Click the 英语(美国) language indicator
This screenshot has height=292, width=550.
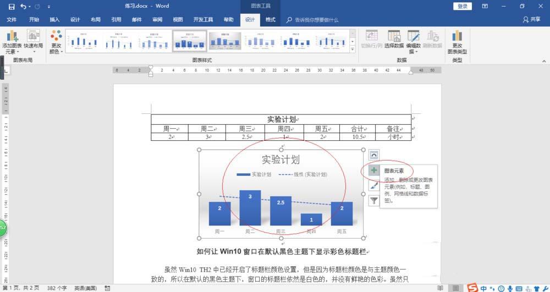tap(86, 288)
